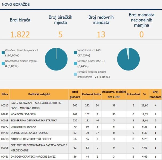This screenshot has height=160, width=162.
Task: Click the NOVO GORAŽDE heading
Action: coord(16,5)
